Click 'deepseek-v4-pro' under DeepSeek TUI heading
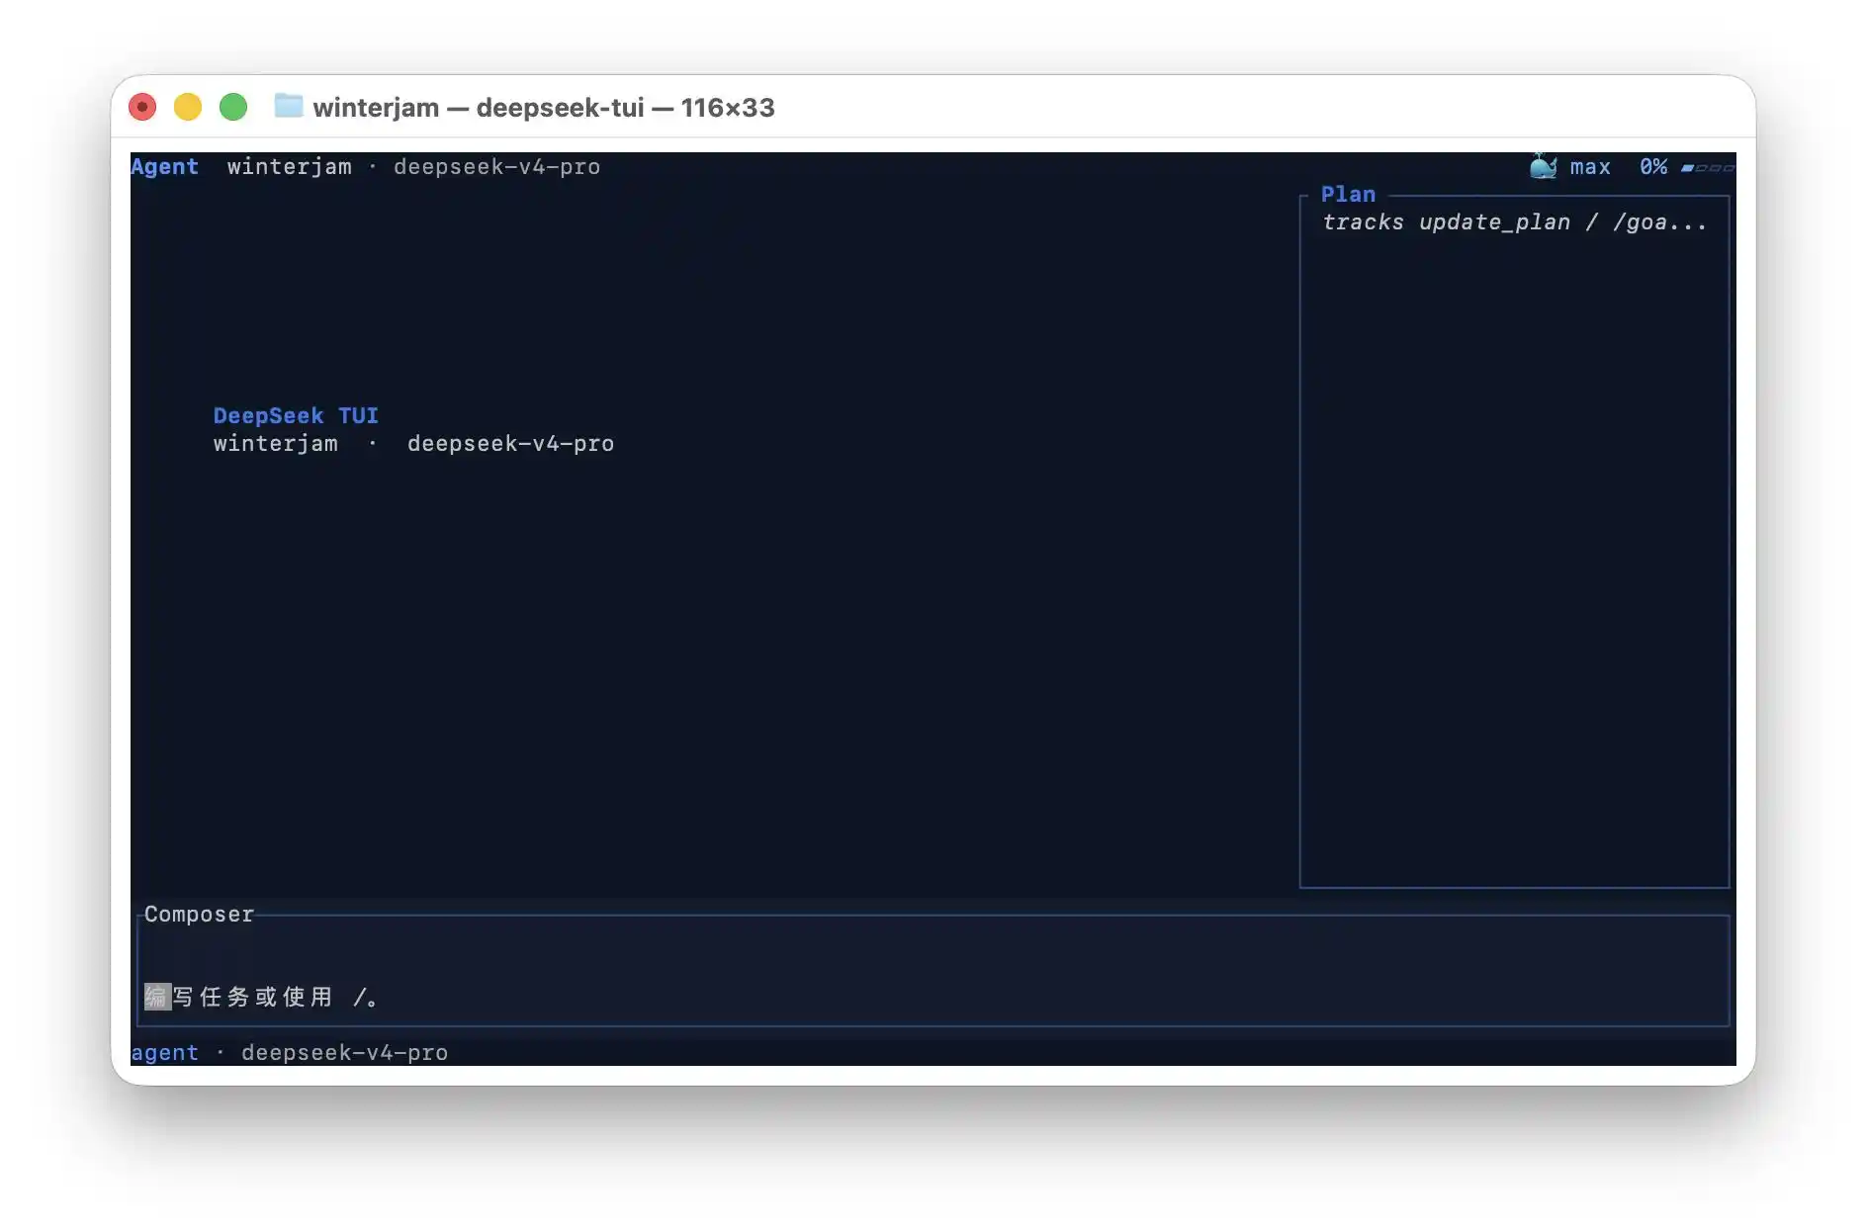The height and width of the screenshot is (1232, 1867). pyautogui.click(x=510, y=443)
